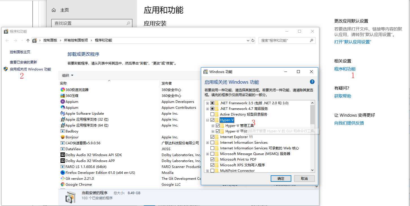Expand Microsoft Message Queue (MSMQ) node
This screenshot has height=206, width=410.
point(207,154)
